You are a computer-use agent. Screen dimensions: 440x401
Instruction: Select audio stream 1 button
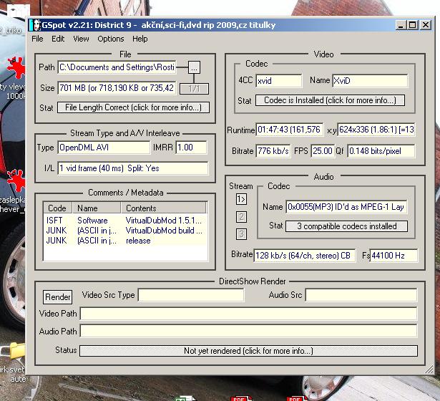[x=241, y=200]
